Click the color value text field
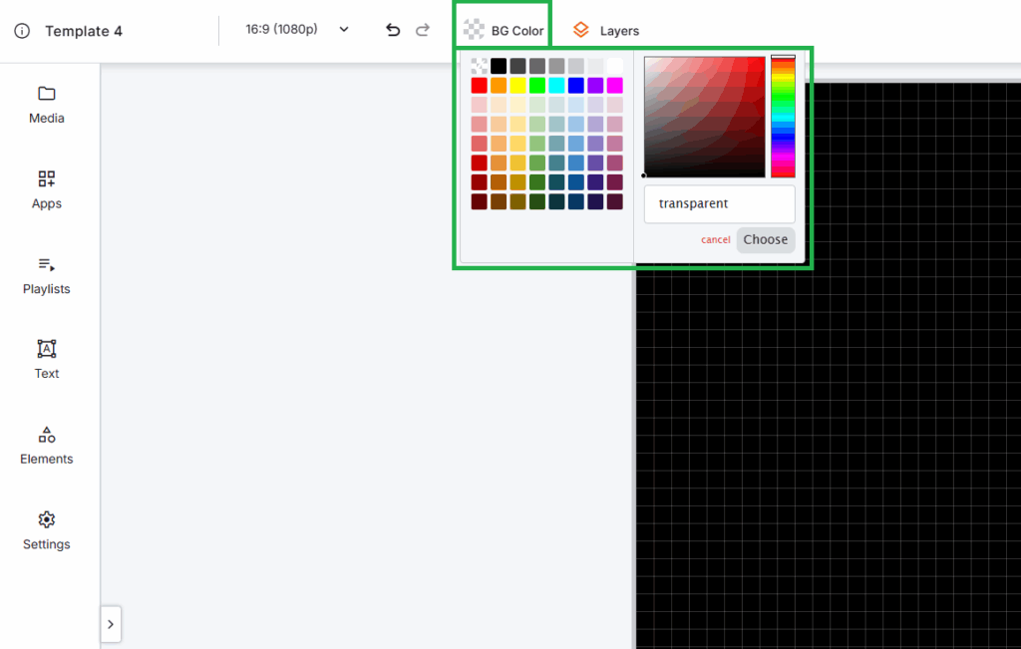Image resolution: width=1021 pixels, height=649 pixels. (719, 203)
